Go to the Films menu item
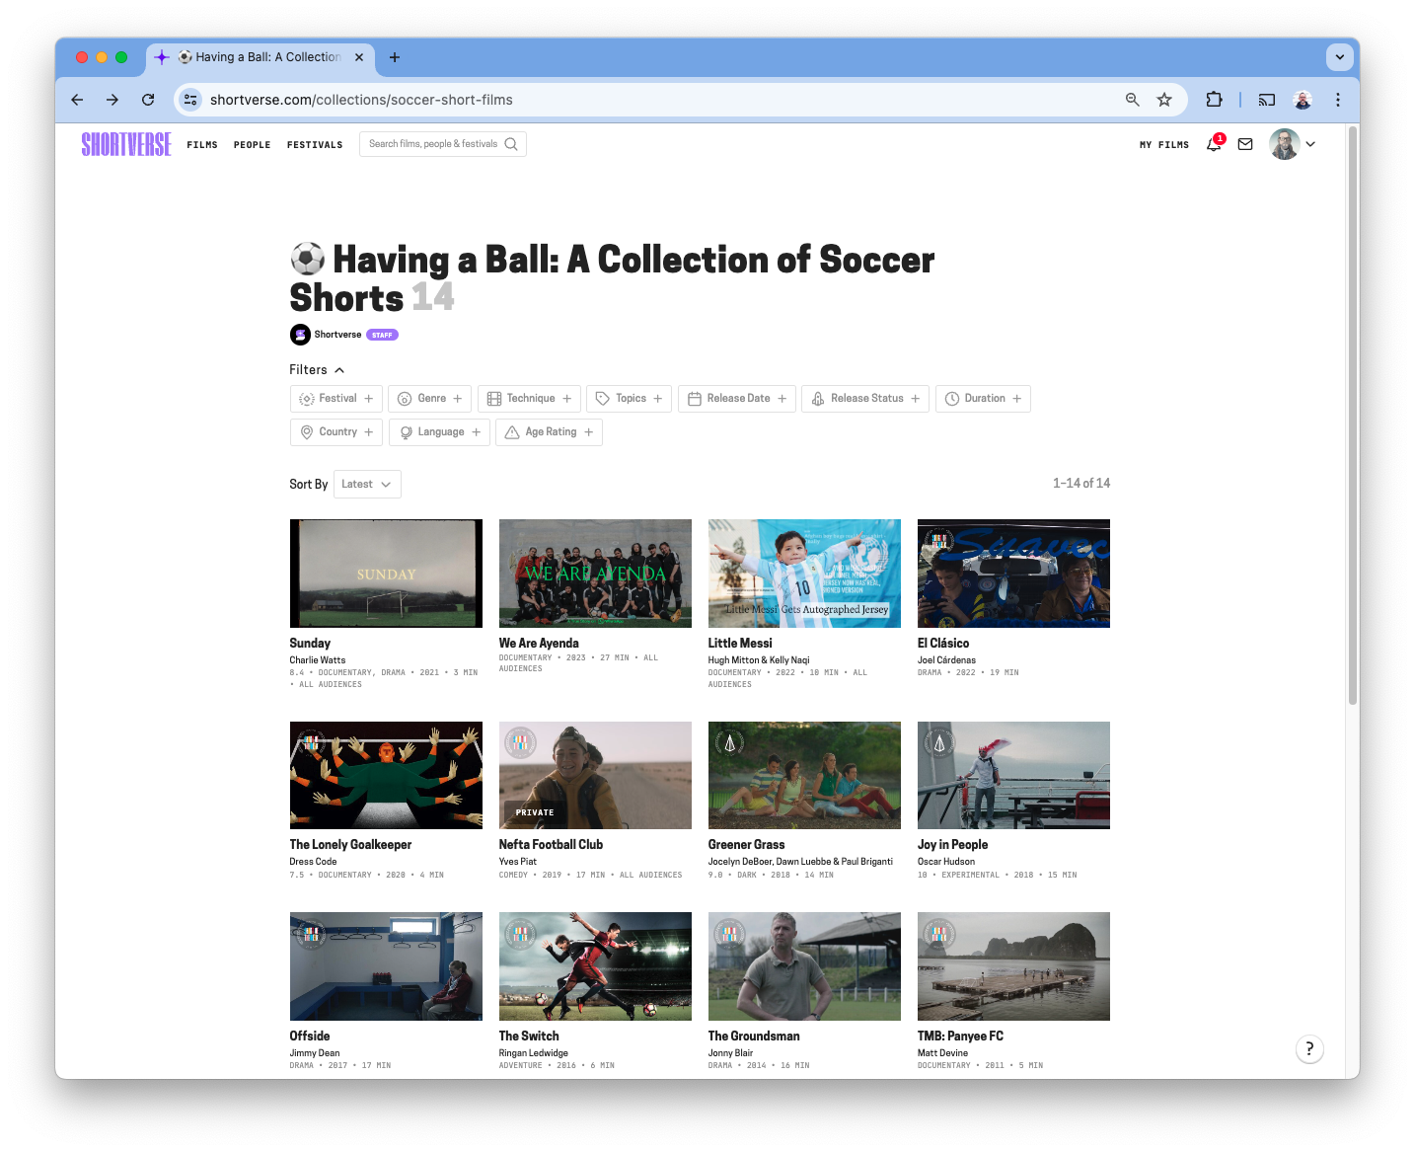This screenshot has width=1415, height=1152. (x=202, y=145)
